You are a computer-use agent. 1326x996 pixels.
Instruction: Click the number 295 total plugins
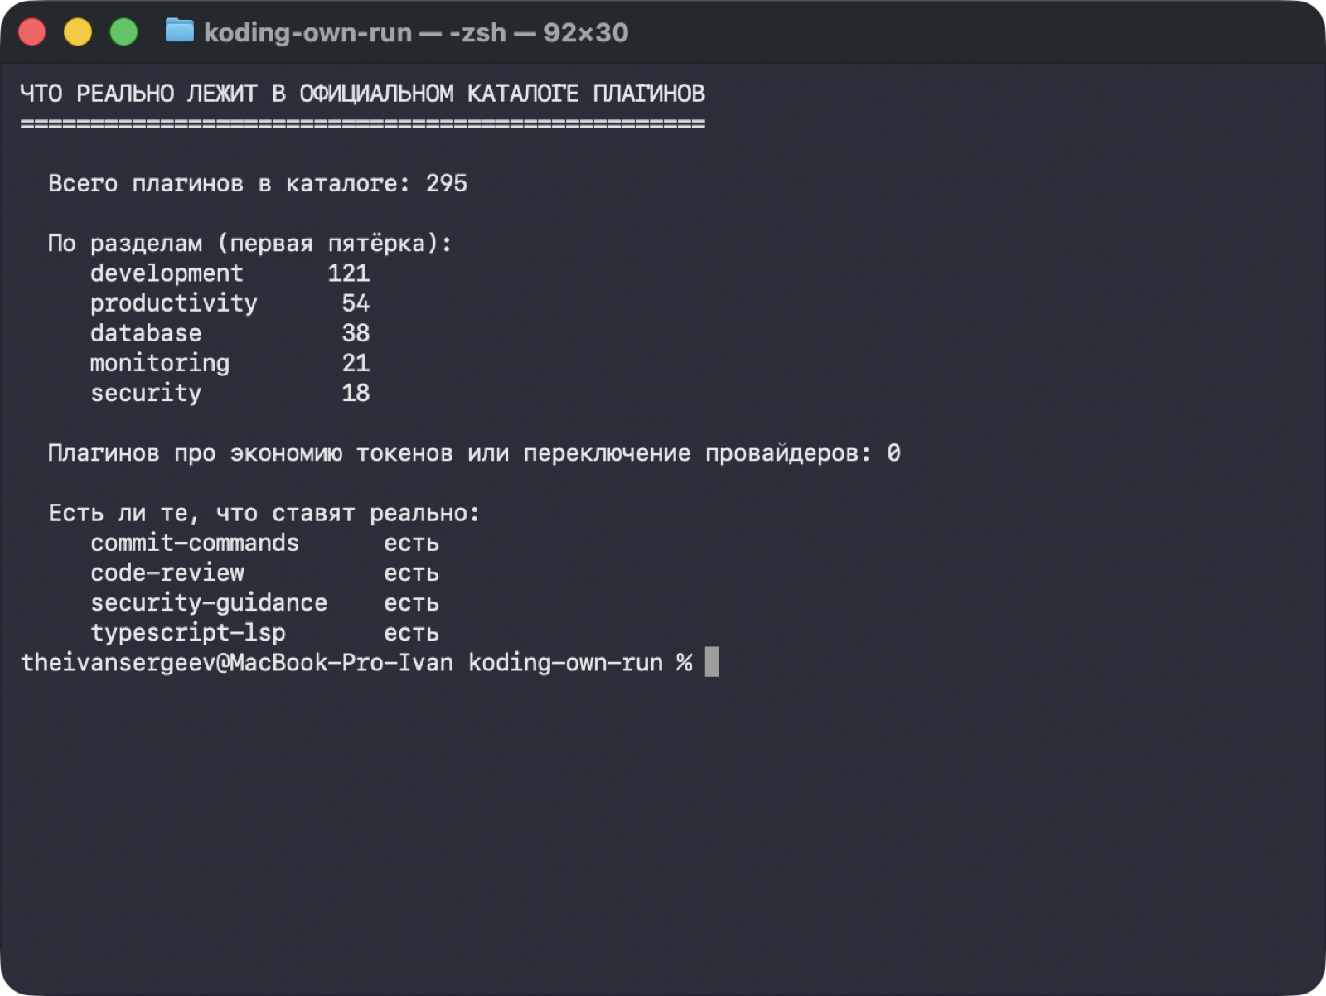[447, 183]
